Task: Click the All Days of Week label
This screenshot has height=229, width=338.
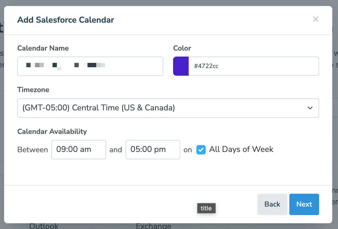Action: [241, 149]
